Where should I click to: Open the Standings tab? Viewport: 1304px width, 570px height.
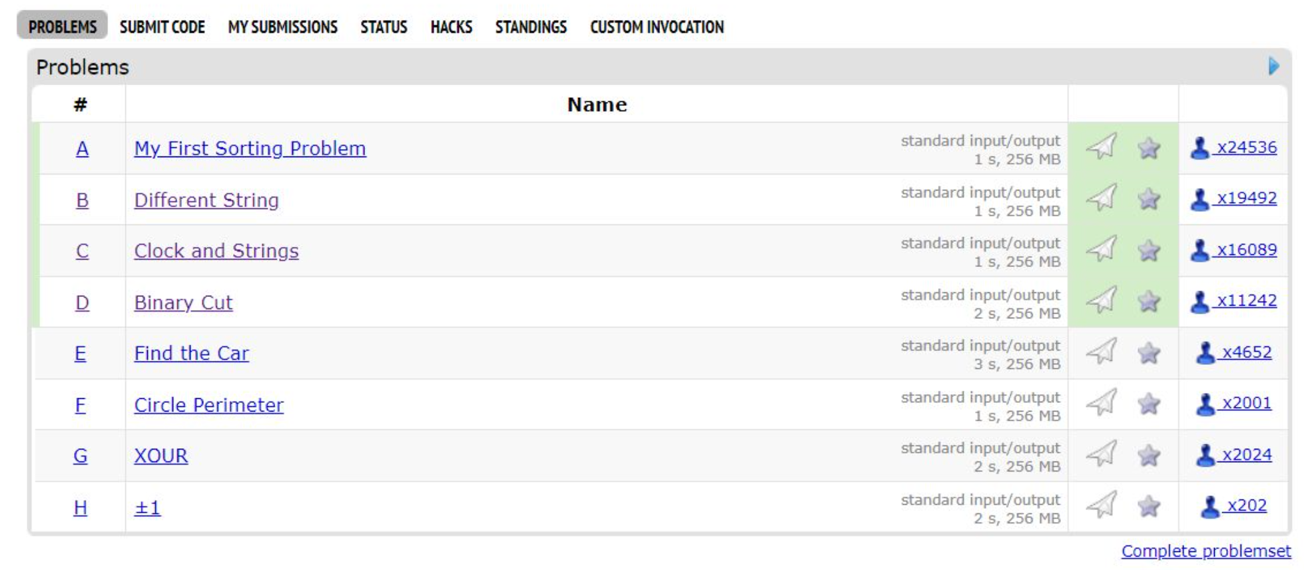pyautogui.click(x=531, y=27)
